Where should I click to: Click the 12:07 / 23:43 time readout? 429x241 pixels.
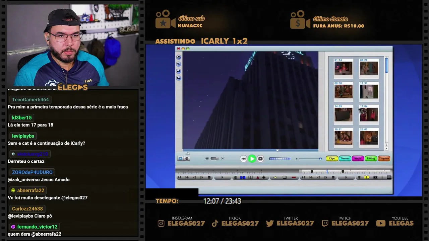tap(222, 201)
